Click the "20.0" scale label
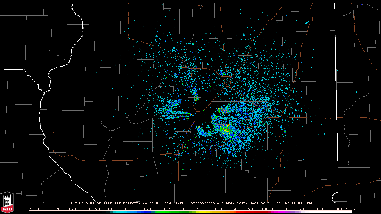Viewport: 381px width, 214px height. pyautogui.click(x=161, y=209)
